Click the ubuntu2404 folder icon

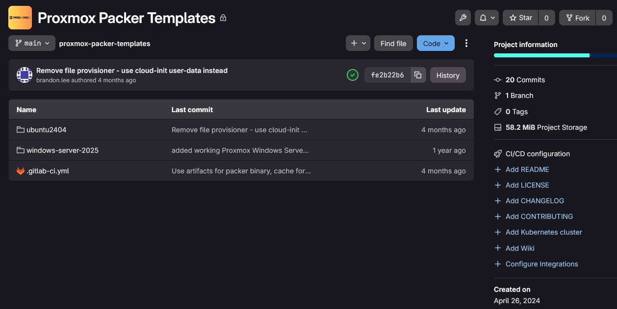[21, 130]
